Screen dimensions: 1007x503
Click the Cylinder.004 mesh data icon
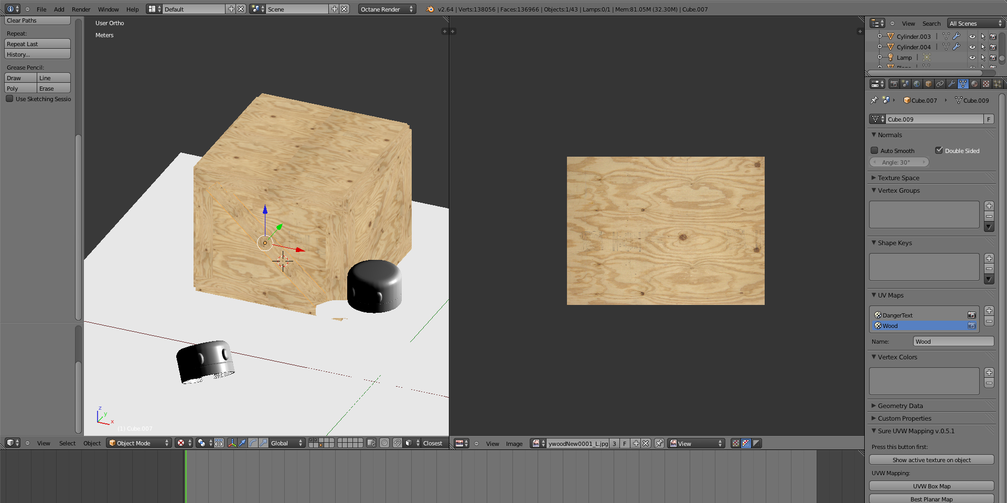click(x=946, y=47)
